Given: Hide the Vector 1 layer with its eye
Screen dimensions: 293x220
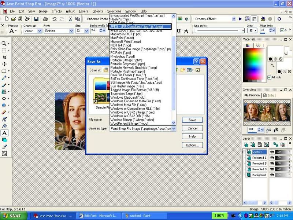Looking at the screenshot, I should 272,152.
